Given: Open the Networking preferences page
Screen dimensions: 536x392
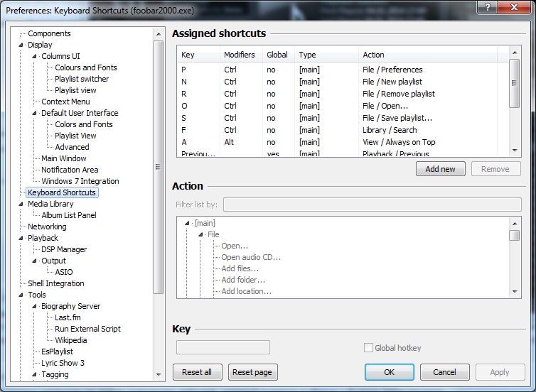Looking at the screenshot, I should pyautogui.click(x=47, y=227).
